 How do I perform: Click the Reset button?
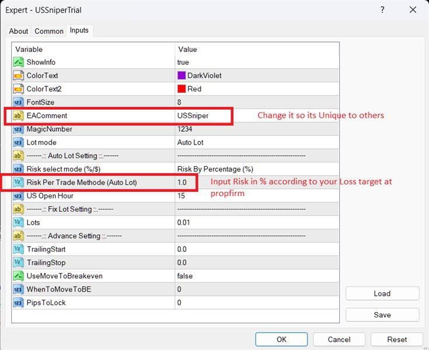[x=397, y=339]
